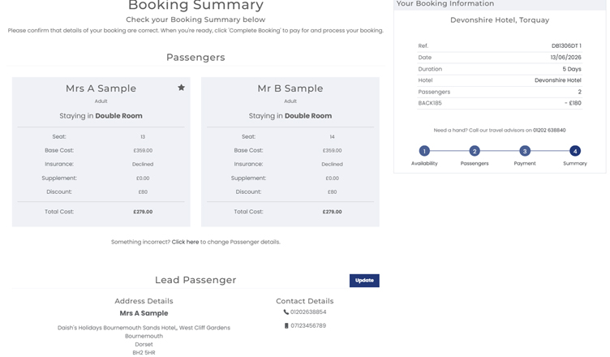The image size is (610, 357).
Task: Go to step 1 Availability circle
Action: [424, 151]
